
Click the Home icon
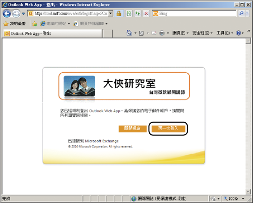(129, 33)
